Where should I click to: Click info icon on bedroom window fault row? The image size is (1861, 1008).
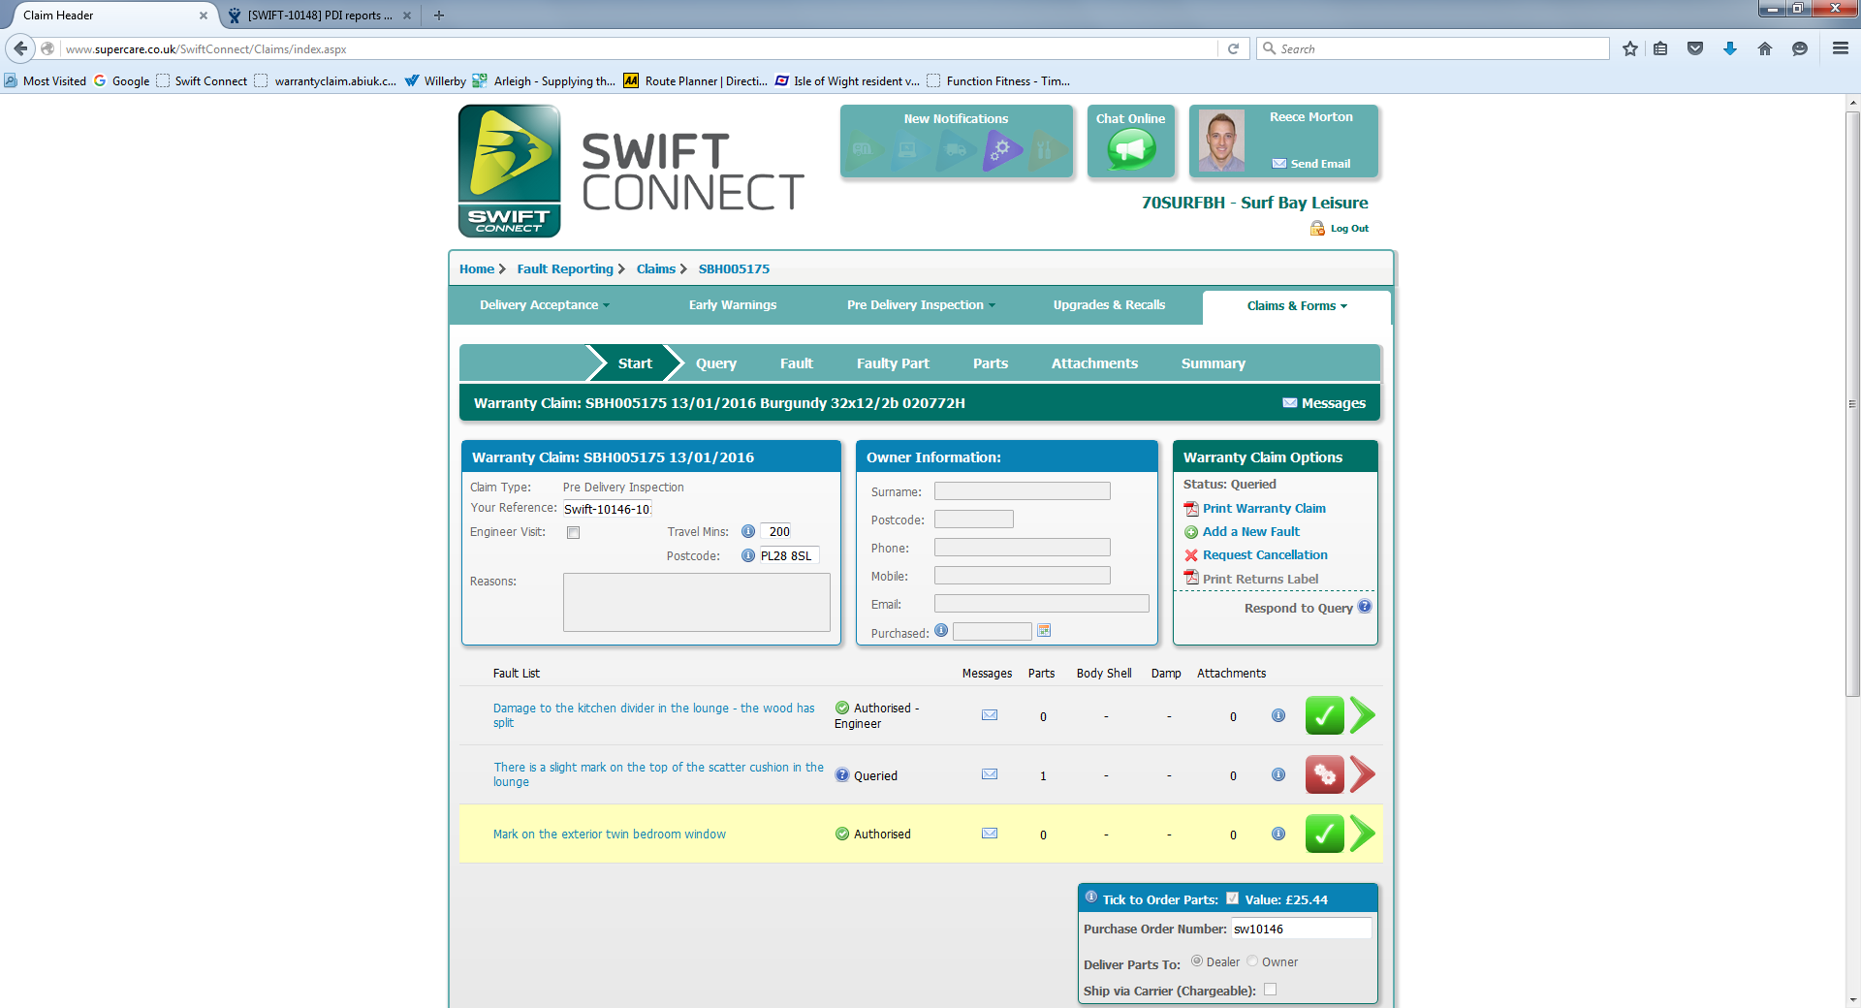pyautogui.click(x=1278, y=834)
